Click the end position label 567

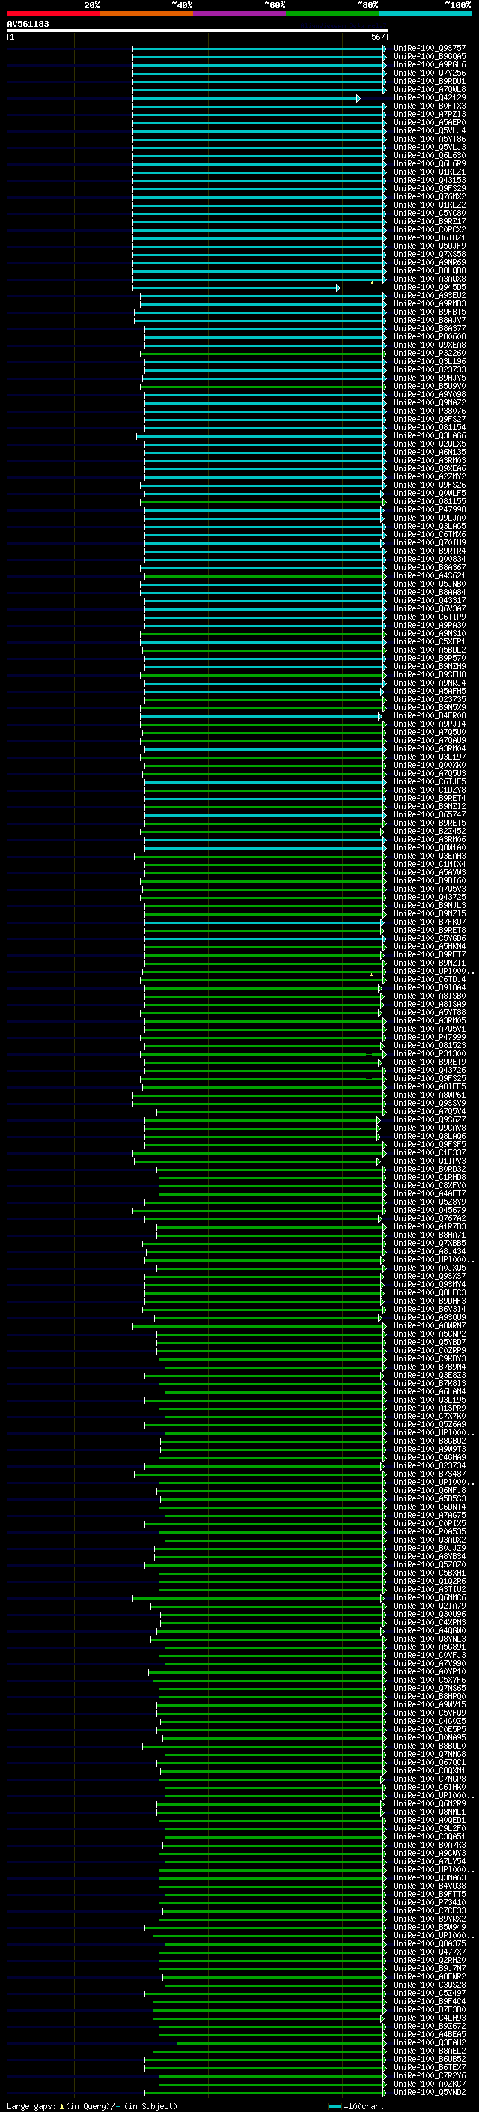point(377,37)
